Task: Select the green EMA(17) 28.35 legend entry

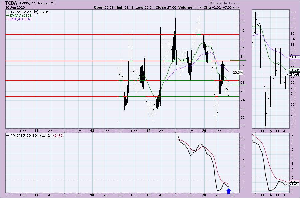Action: (19, 15)
